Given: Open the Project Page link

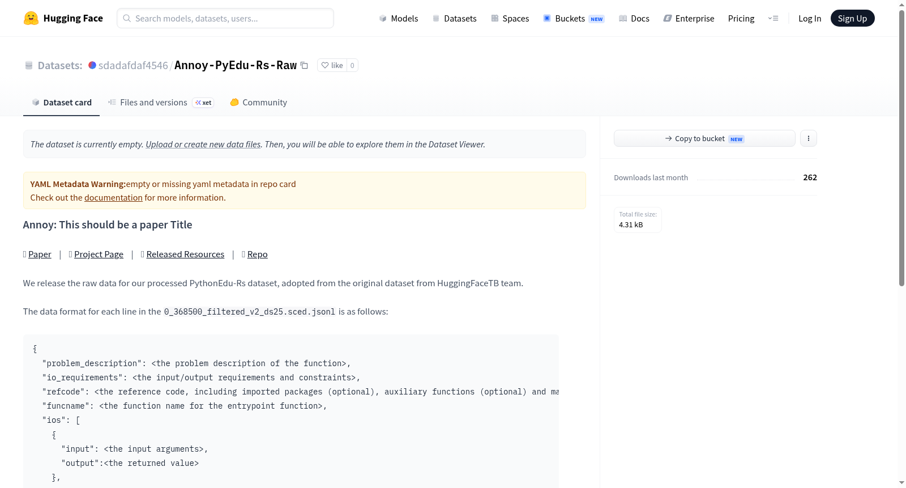Looking at the screenshot, I should (99, 254).
